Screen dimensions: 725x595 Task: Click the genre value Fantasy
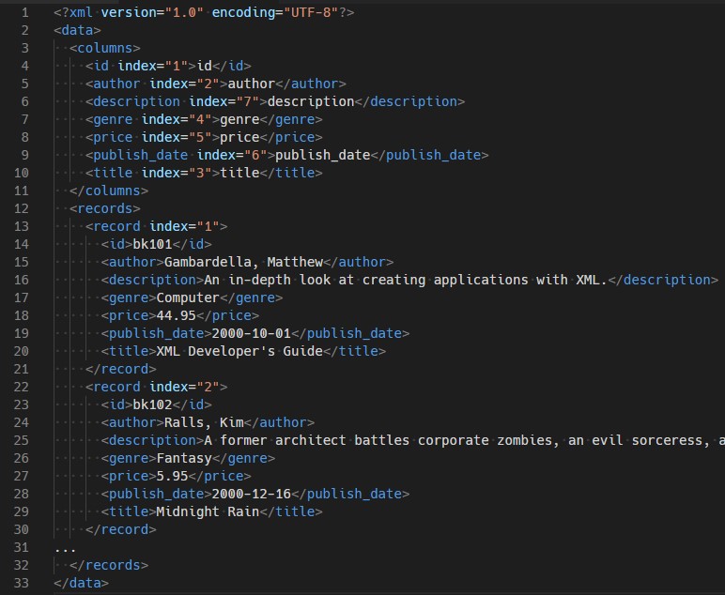[184, 458]
